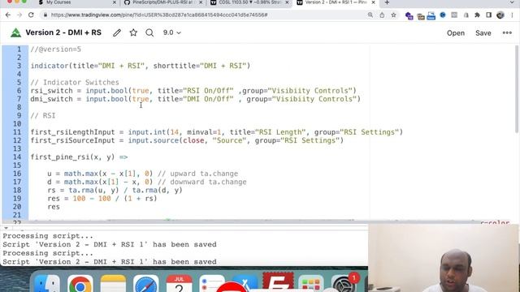This screenshot has height=292, width=520.
Task: Open the three-dots more menu in editor
Action: 507,32
